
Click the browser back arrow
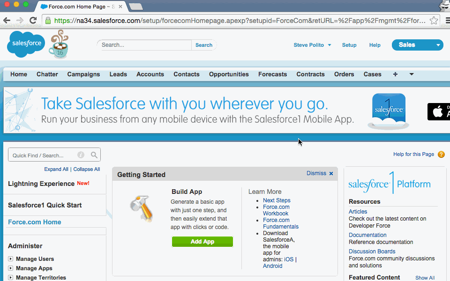click(x=7, y=20)
